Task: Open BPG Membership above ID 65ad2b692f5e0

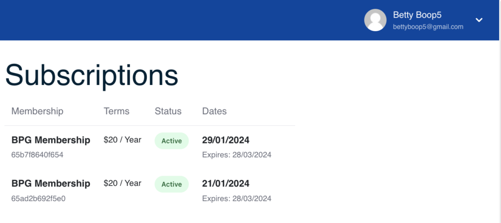Action: coord(51,184)
